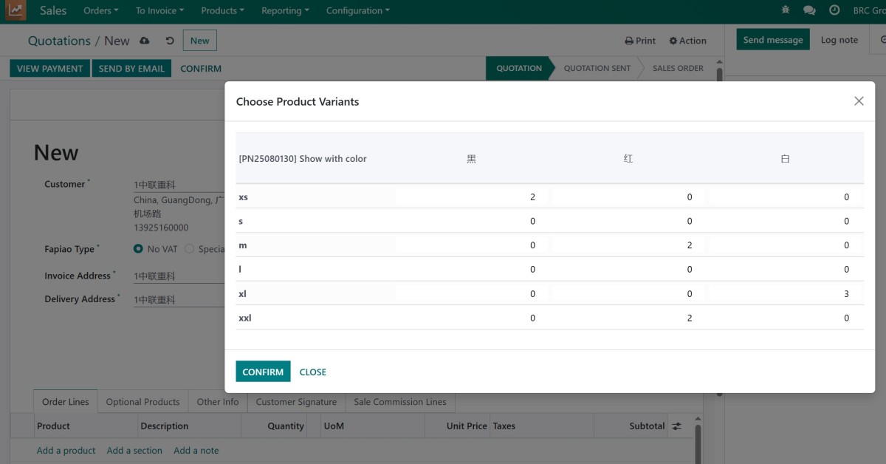This screenshot has height=464, width=886.
Task: Select the radio button right of No VAT
Action: coord(190,249)
